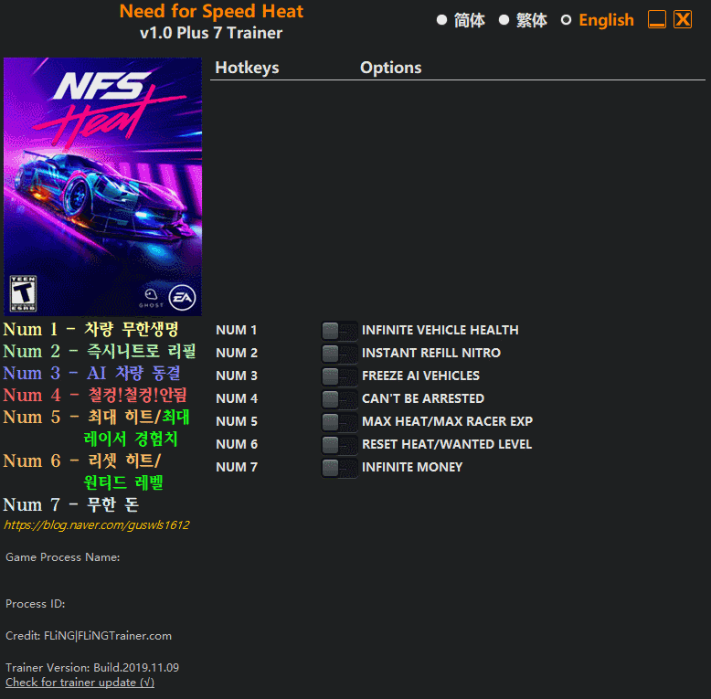This screenshot has height=699, width=711.
Task: Click Check for trainer update link
Action: pos(80,683)
